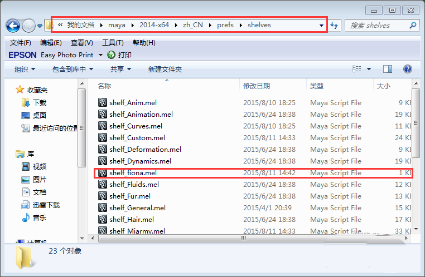The height and width of the screenshot is (277, 425).
Task: Select shelf_Fur.mel file icon
Action: click(103, 196)
